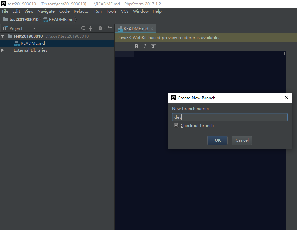The height and width of the screenshot is (230, 297).
Task: Collapse the test201903010 project tree node
Action: pos(3,36)
